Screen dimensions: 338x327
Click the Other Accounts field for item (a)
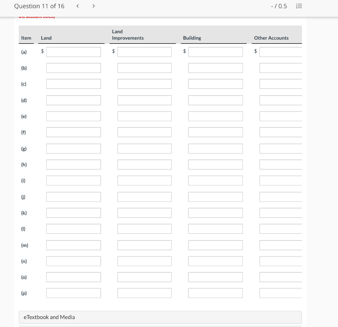281,52
